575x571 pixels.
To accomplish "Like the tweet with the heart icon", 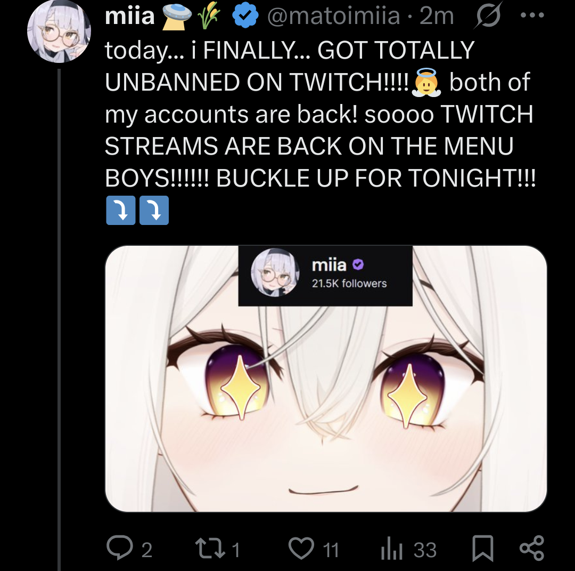I will click(301, 548).
